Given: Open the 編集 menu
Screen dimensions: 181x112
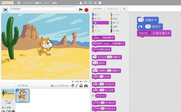Looking at the screenshot, I should (x=38, y=3).
